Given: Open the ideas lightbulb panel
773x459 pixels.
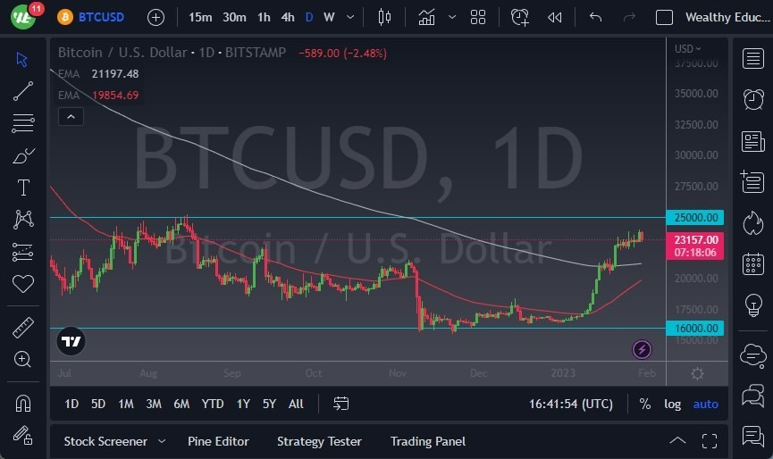Looking at the screenshot, I should click(752, 305).
